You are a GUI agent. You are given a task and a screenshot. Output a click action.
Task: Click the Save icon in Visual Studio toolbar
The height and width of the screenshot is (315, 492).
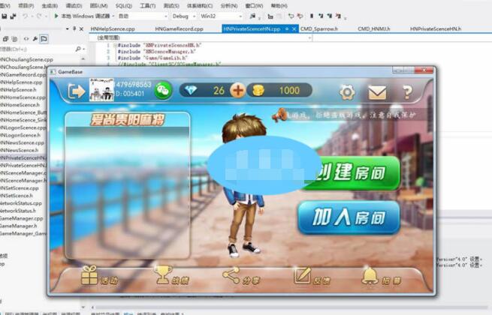click(5, 16)
